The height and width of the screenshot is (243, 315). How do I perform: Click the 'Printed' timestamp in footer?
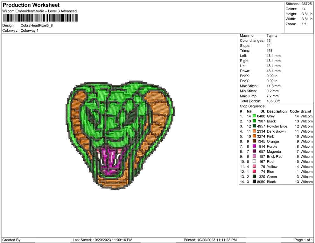(x=210, y=240)
